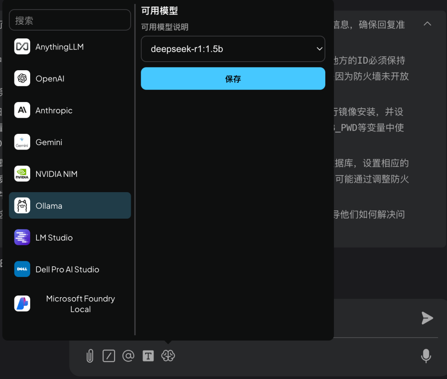Choose Anthropic from the provider list
The height and width of the screenshot is (379, 447).
(70, 110)
